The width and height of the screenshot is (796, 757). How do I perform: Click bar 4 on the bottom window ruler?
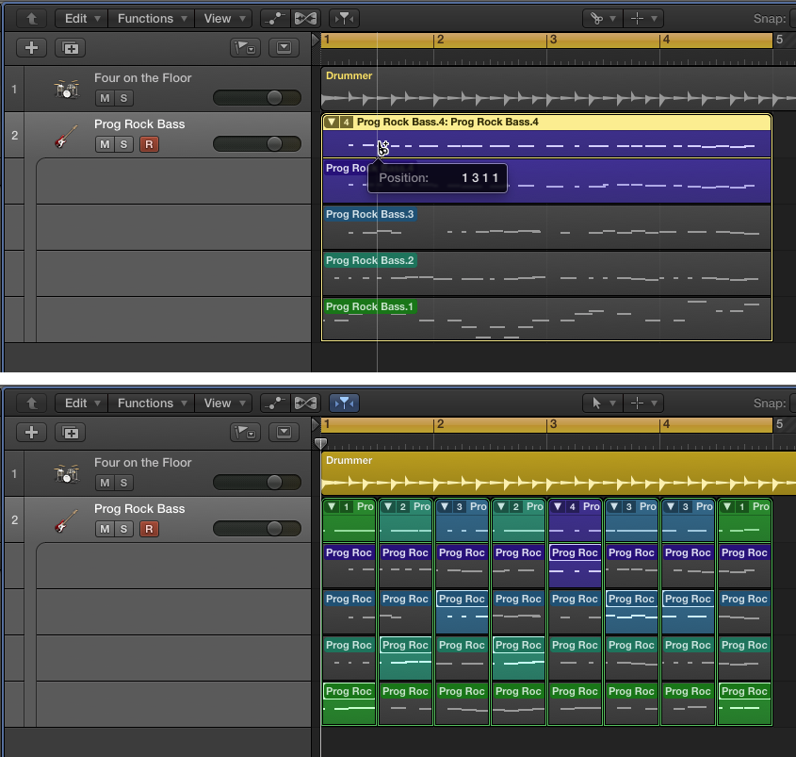(x=666, y=425)
